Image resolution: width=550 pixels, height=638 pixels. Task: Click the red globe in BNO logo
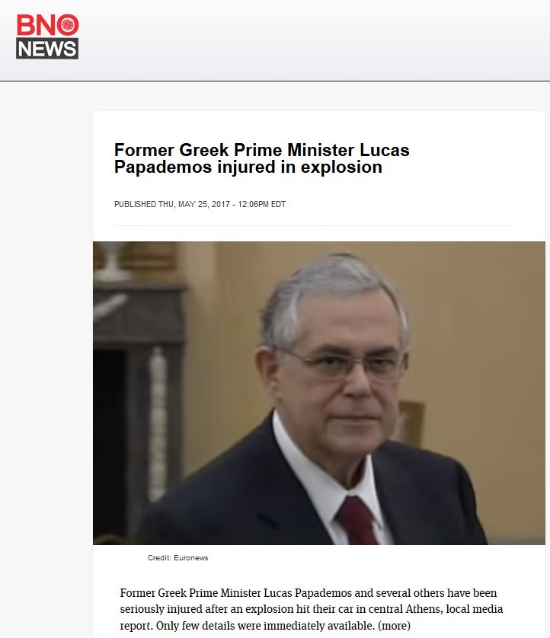point(68,25)
